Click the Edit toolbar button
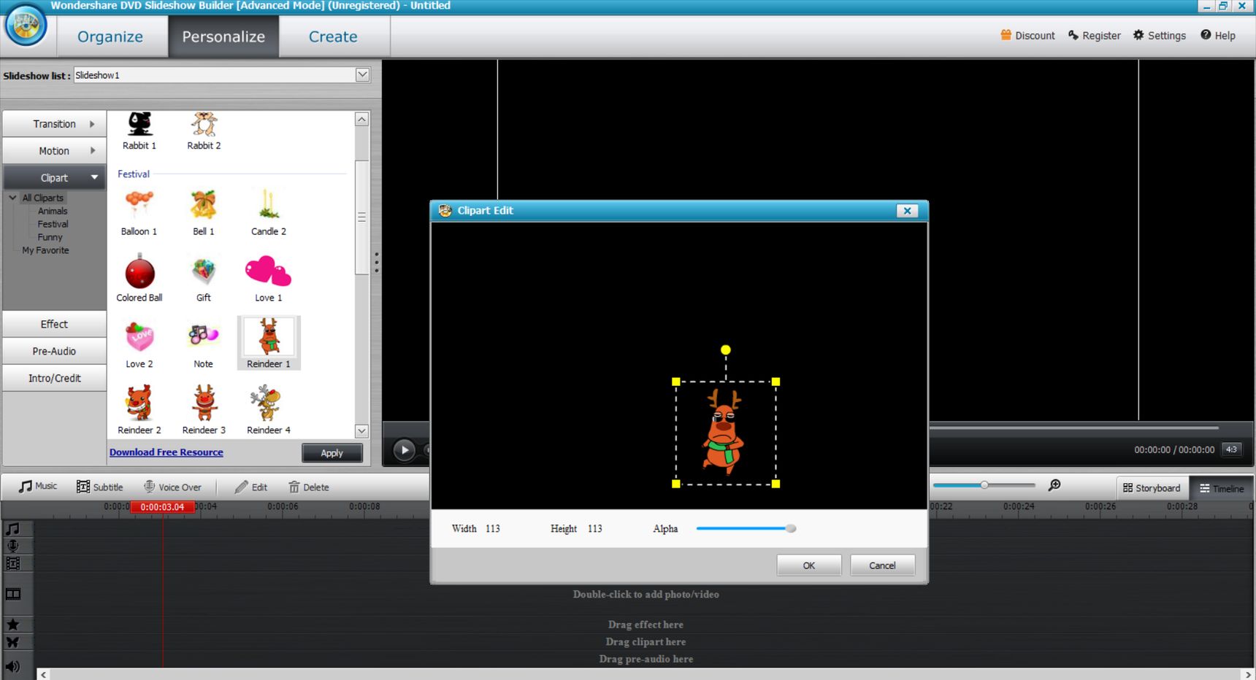Image resolution: width=1256 pixels, height=680 pixels. pyautogui.click(x=251, y=487)
